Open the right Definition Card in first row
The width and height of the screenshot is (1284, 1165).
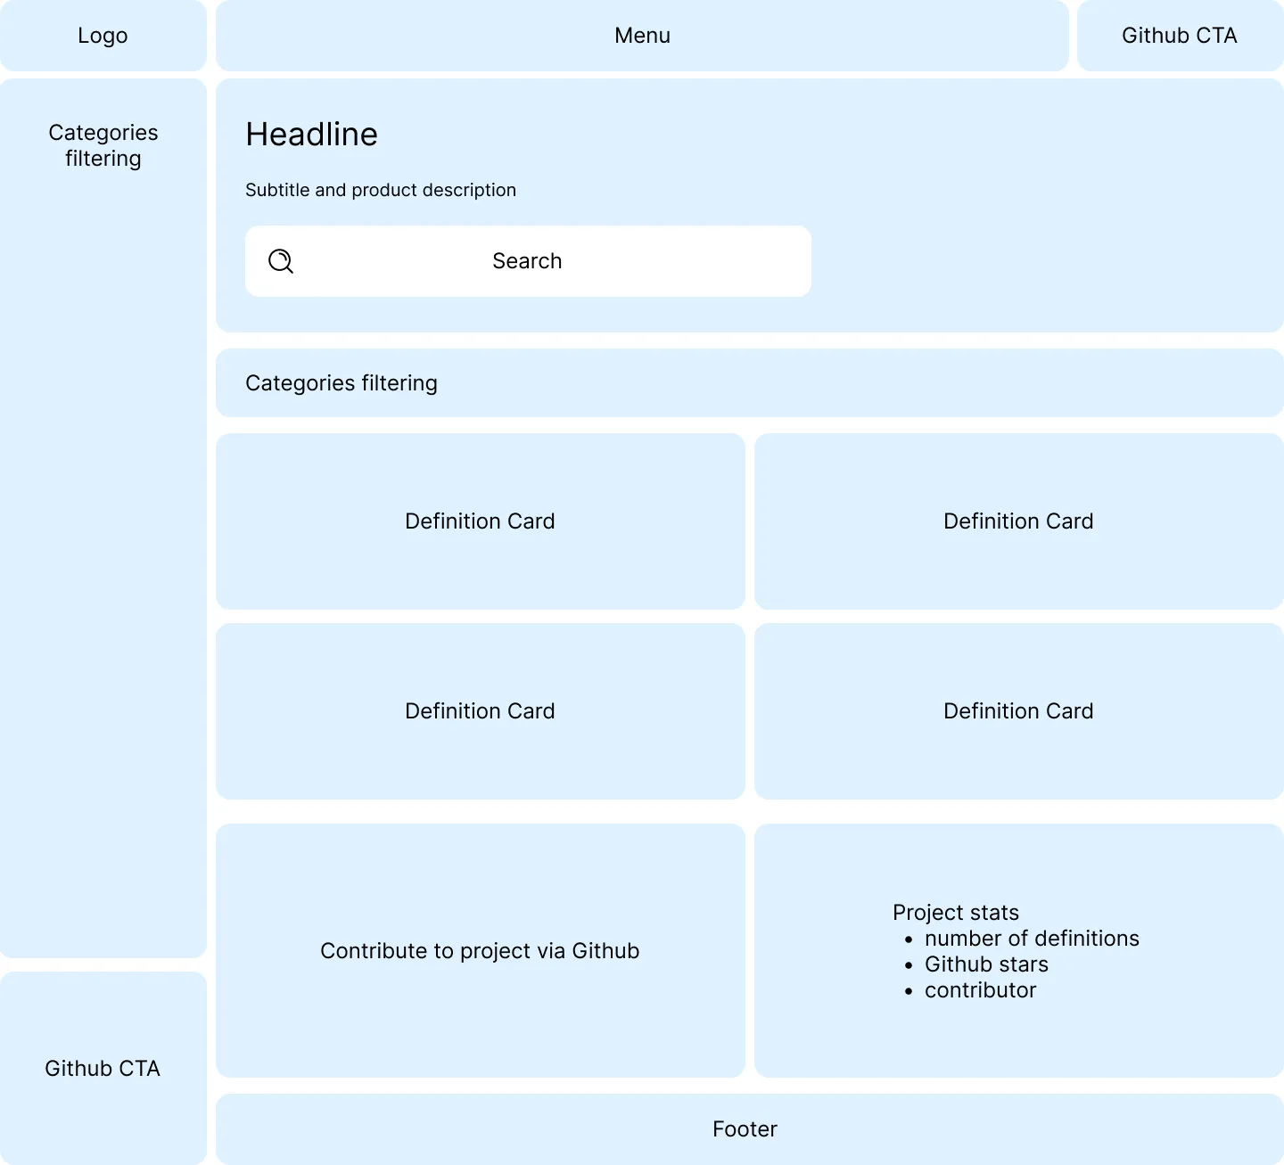pyautogui.click(x=1018, y=521)
